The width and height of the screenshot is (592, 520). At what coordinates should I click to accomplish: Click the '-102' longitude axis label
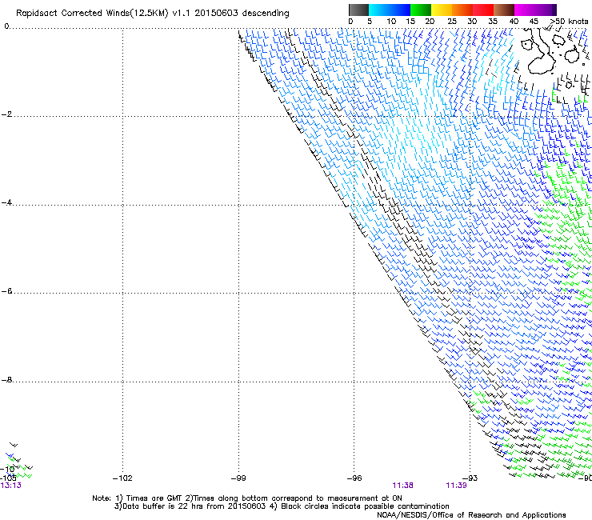pyautogui.click(x=122, y=478)
